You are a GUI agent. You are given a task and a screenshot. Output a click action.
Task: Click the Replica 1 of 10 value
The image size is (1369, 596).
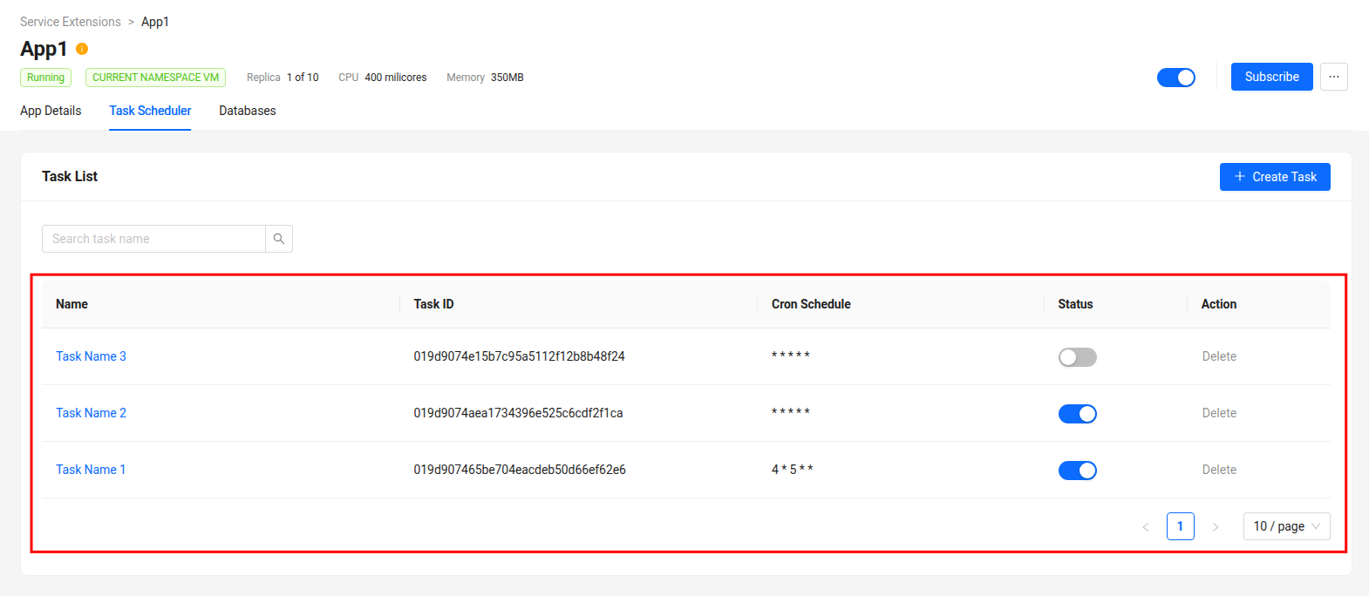point(303,78)
